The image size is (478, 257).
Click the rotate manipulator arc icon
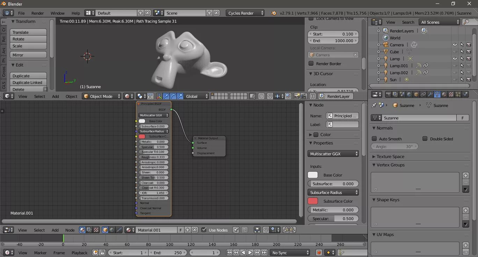[x=173, y=96]
